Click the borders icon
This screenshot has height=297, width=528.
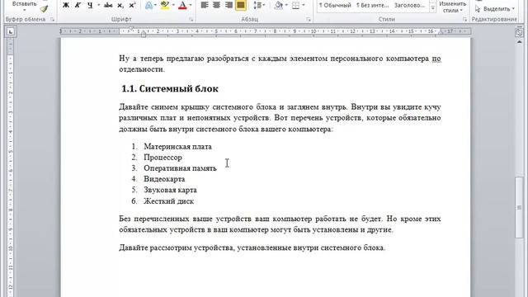(295, 5)
